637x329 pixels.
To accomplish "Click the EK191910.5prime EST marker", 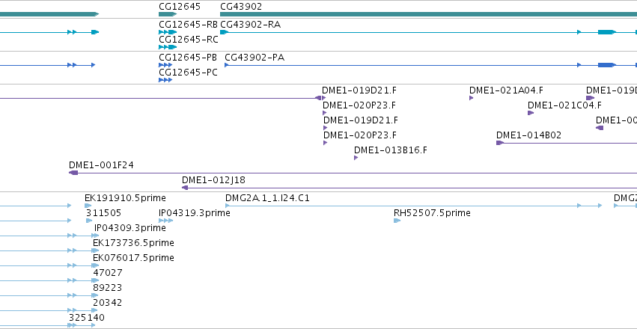I will pyautogui.click(x=88, y=206).
